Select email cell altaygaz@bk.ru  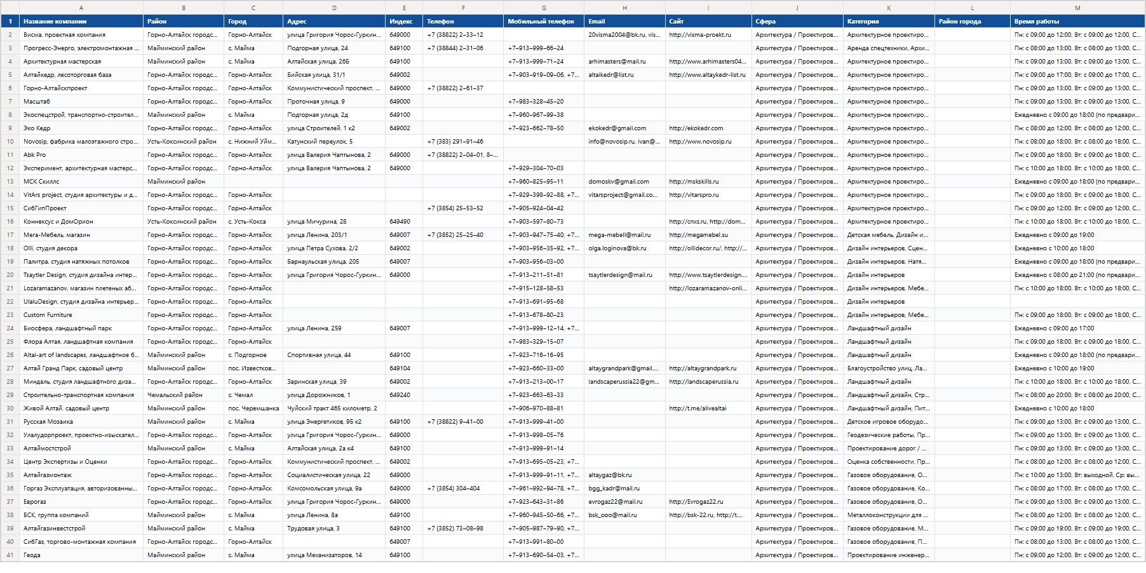tap(624, 475)
